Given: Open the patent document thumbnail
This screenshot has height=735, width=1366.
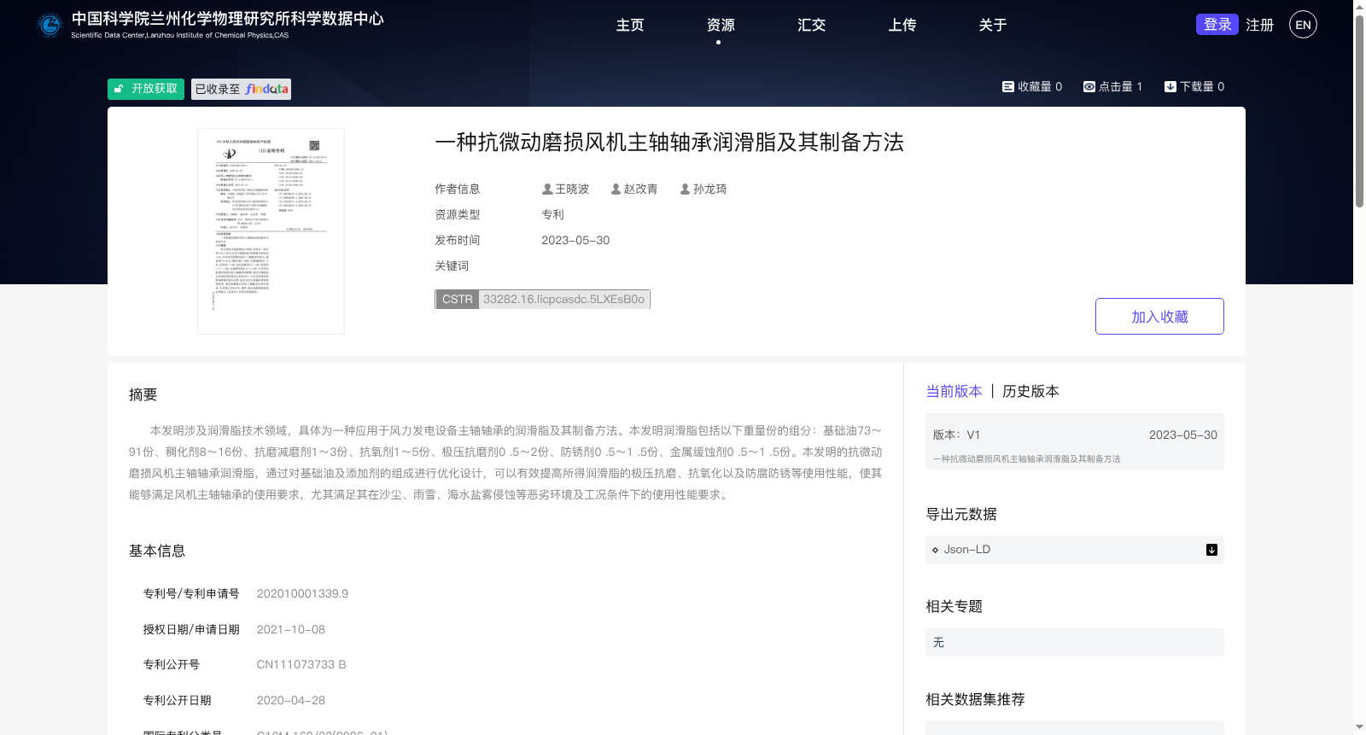Looking at the screenshot, I should [271, 231].
